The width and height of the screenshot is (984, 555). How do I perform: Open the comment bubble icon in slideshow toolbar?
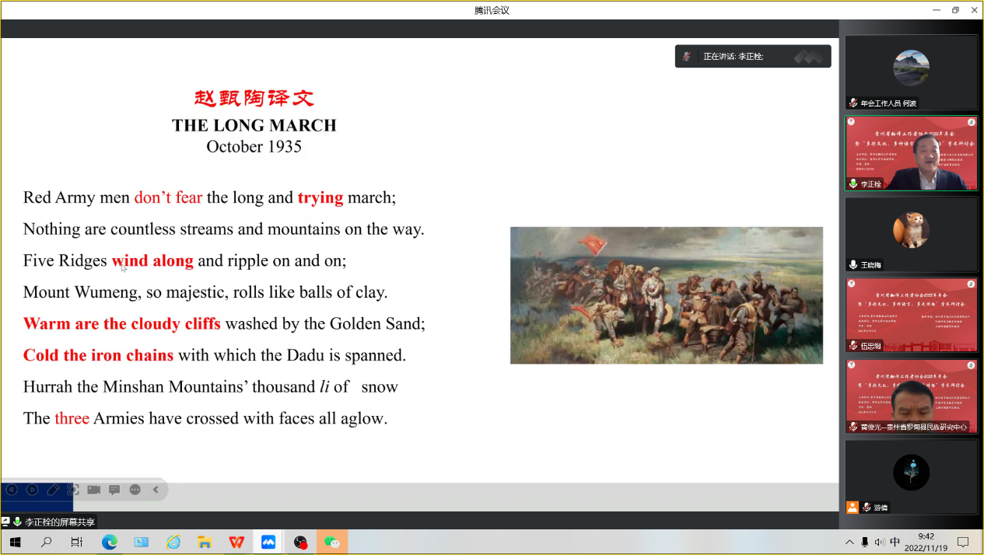114,490
